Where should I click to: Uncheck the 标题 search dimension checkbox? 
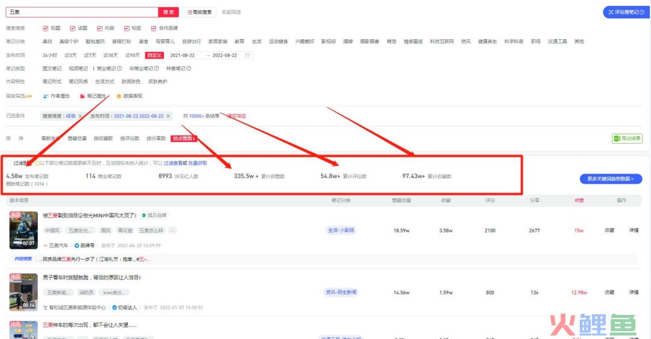point(46,28)
